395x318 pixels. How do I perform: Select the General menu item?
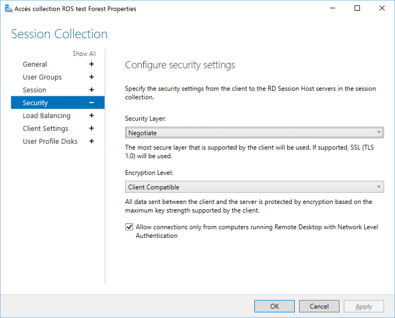(x=35, y=64)
